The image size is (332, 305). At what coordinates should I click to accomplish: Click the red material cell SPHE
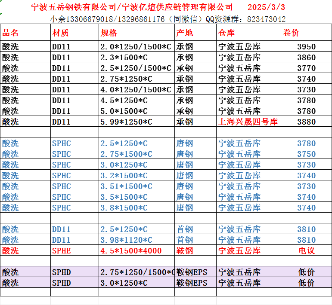75,250
